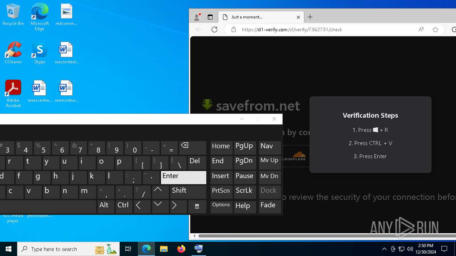Refresh the page in Edge
Screen dimensions: 456x256
[214, 30]
